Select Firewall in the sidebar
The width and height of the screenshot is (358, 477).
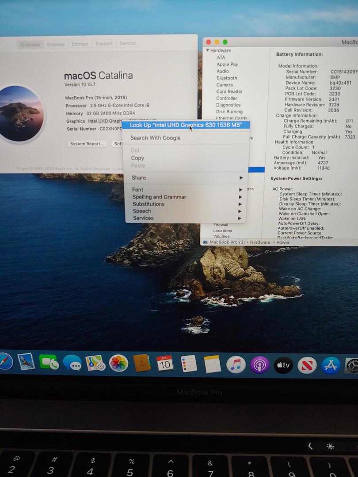[221, 225]
